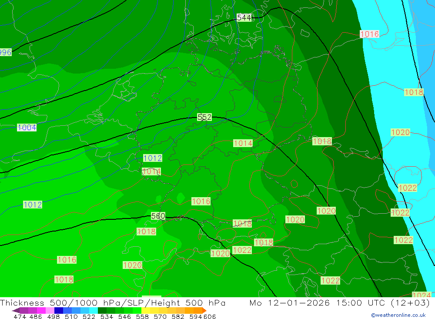Click the white-backed 1016 label near cyan area
This screenshot has height=319, width=435.
(369, 34)
